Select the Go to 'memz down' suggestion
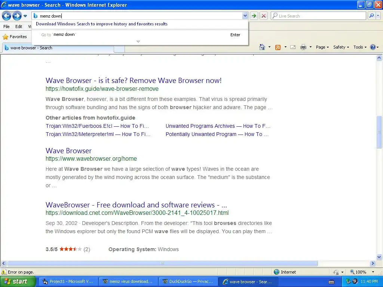 click(140, 35)
